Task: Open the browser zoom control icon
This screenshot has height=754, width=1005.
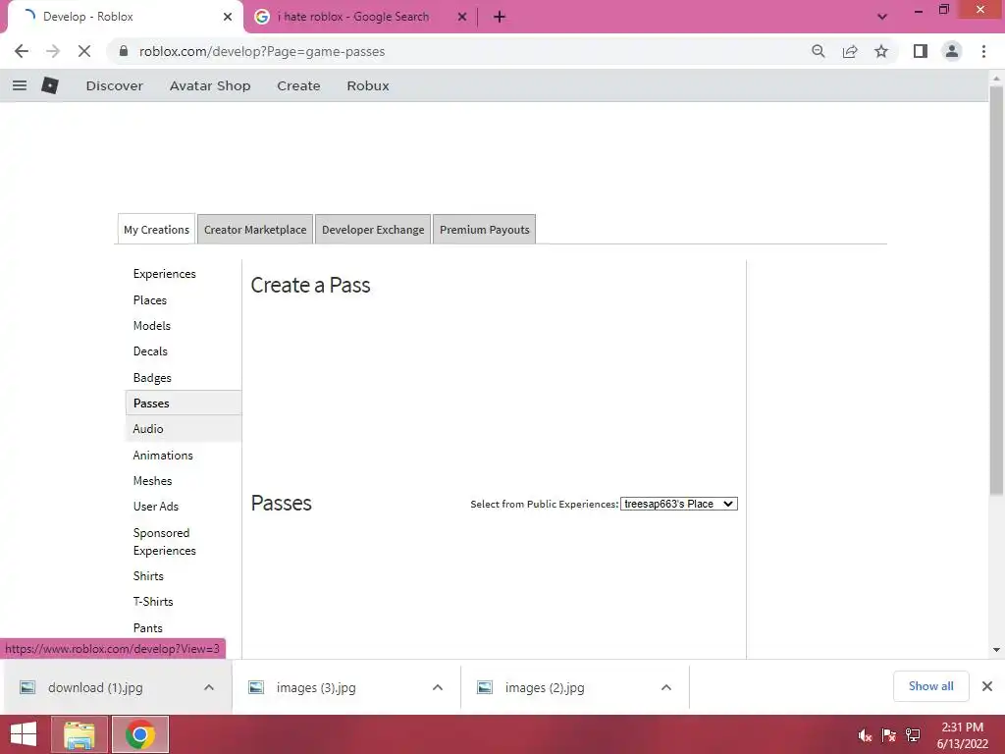Action: coord(818,51)
